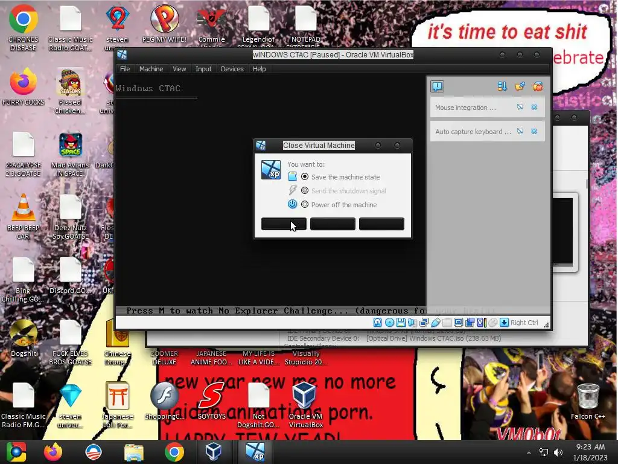Click the keep finished notifications icon

(520, 86)
